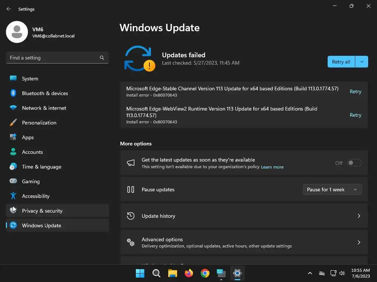Open taskbar Search
The width and height of the screenshot is (377, 282).
coord(156,273)
